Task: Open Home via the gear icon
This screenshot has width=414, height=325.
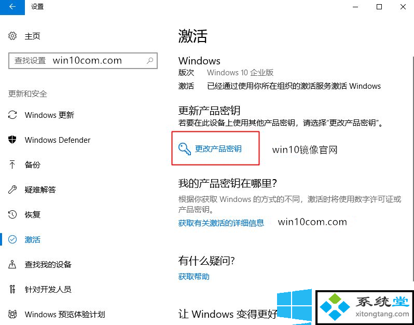Action: pos(12,36)
